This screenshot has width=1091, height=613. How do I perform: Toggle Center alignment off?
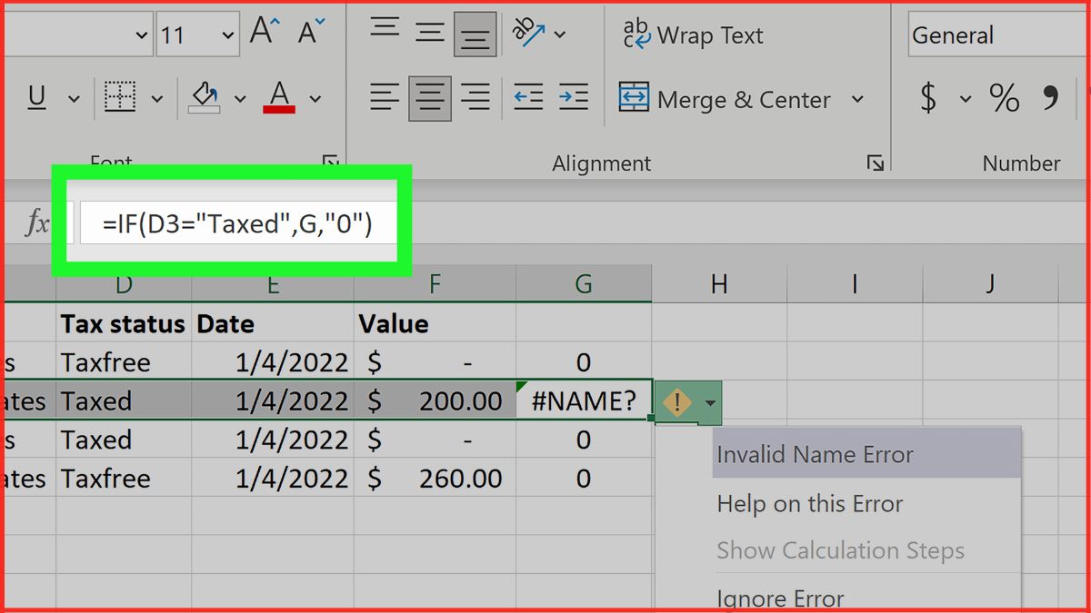[x=429, y=98]
